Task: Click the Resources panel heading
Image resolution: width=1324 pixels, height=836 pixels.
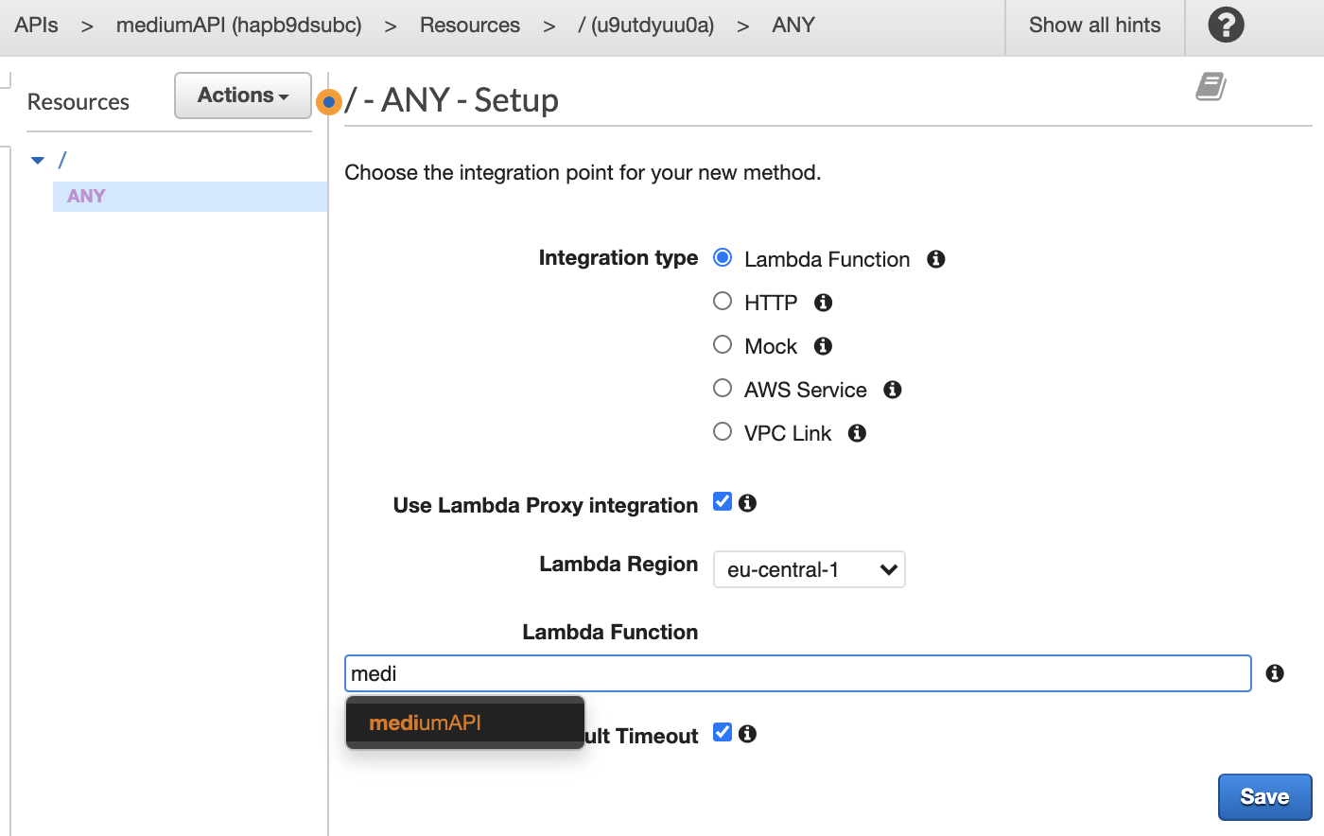Action: click(x=78, y=102)
